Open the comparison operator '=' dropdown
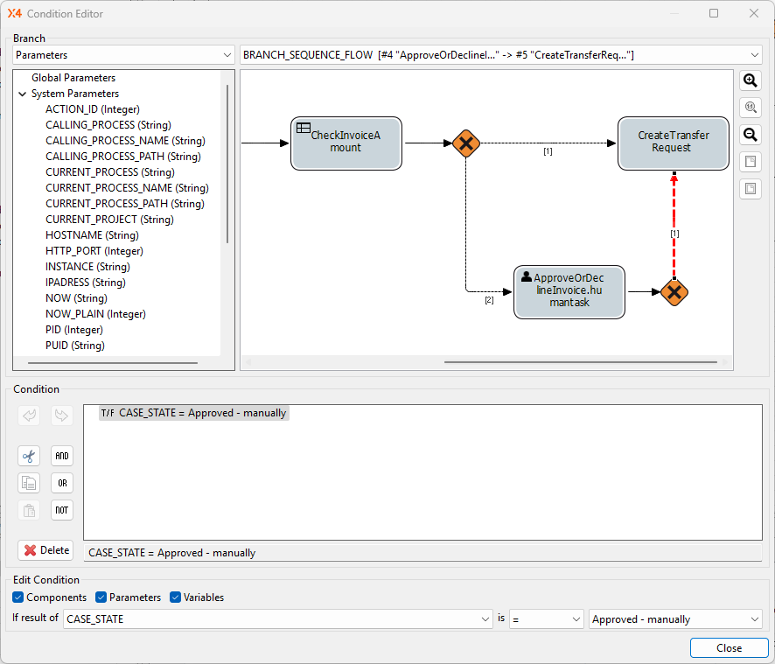Image resolution: width=775 pixels, height=664 pixels. tap(547, 619)
